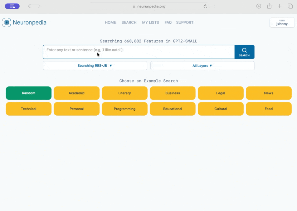
Task: Open the johnny user menu
Action: click(x=282, y=23)
